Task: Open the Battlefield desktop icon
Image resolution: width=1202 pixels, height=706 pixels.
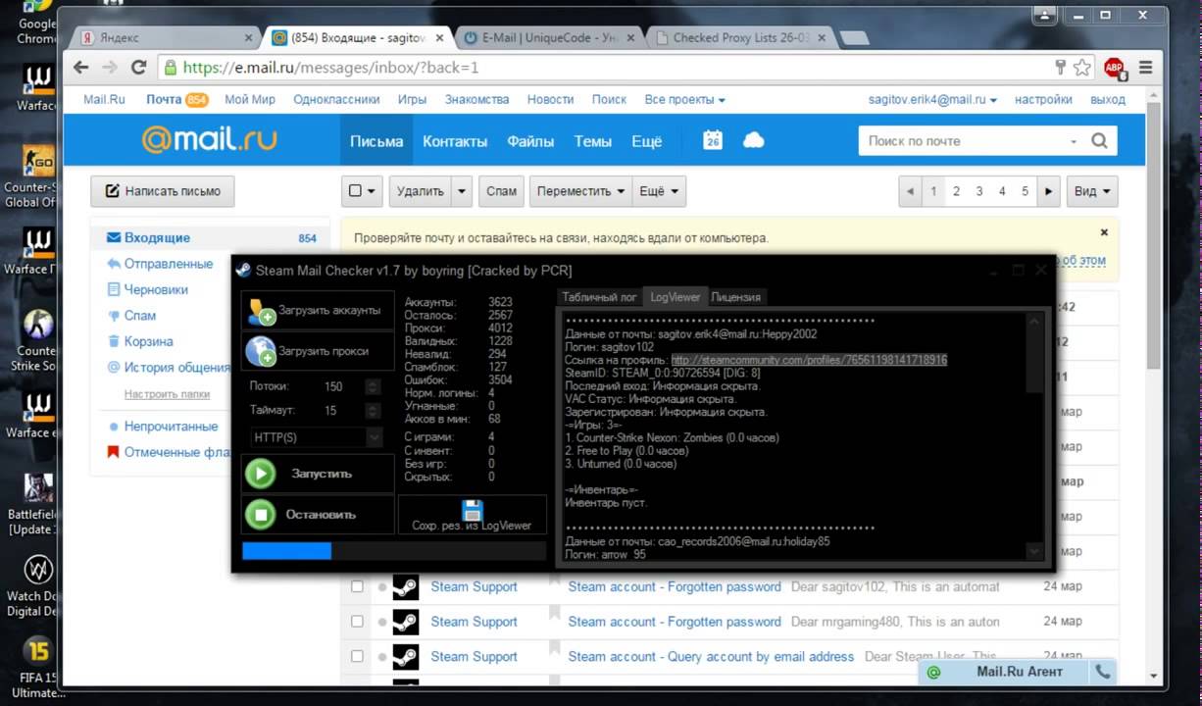Action: point(37,504)
